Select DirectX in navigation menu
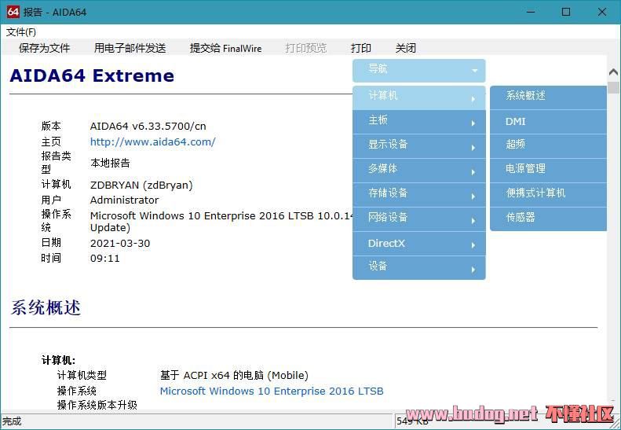The height and width of the screenshot is (430, 621). (419, 244)
